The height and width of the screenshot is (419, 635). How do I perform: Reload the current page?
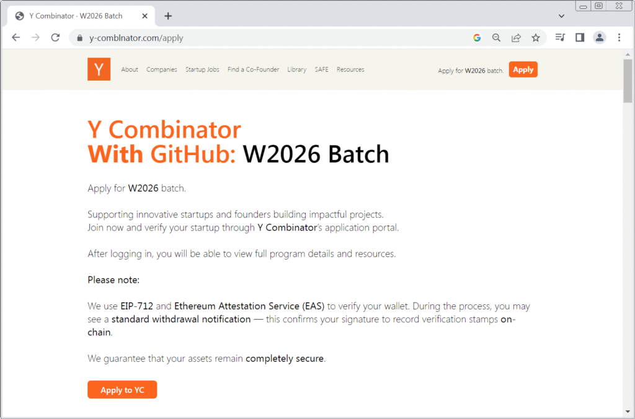[x=55, y=37]
